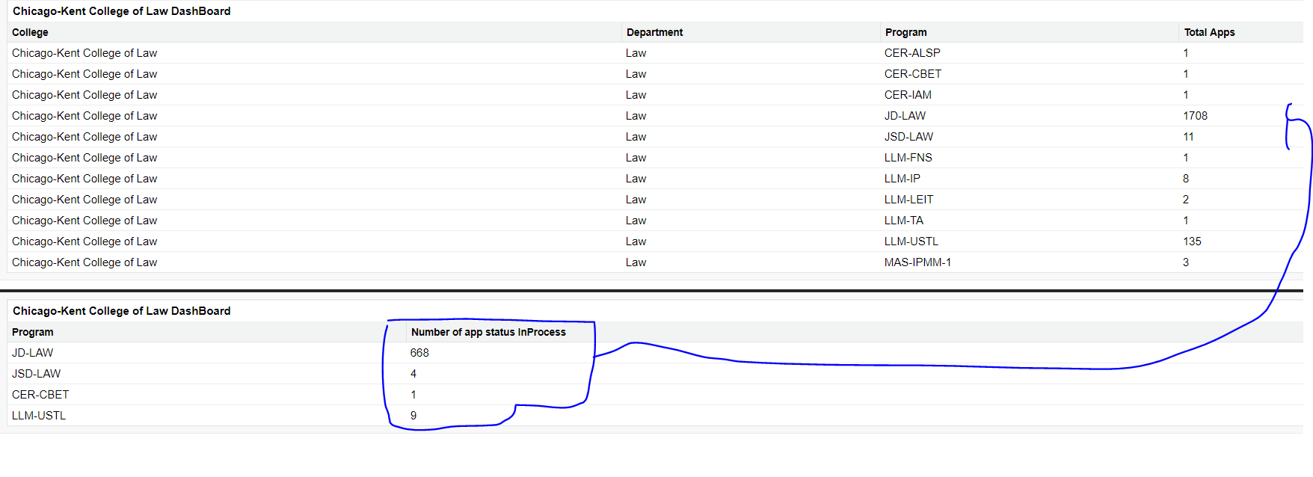Click the Total Apps value "1" for CER-ALSP
The height and width of the screenshot is (477, 1313).
pos(1186,53)
